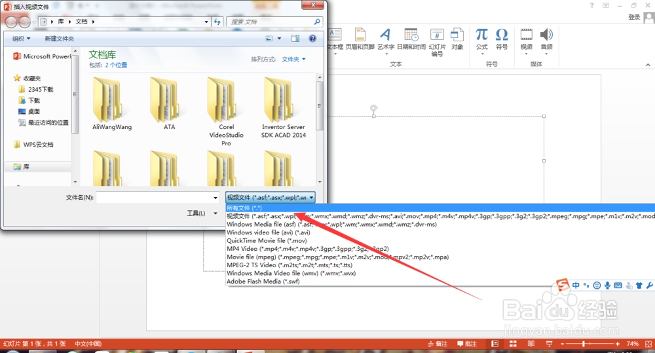Open 下载 folder in navigation pane
The width and height of the screenshot is (655, 353).
29,100
